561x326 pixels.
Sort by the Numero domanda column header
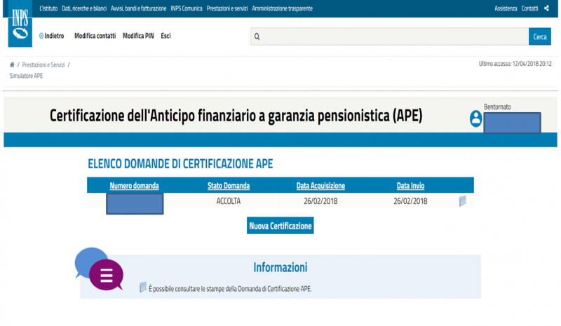pos(135,186)
